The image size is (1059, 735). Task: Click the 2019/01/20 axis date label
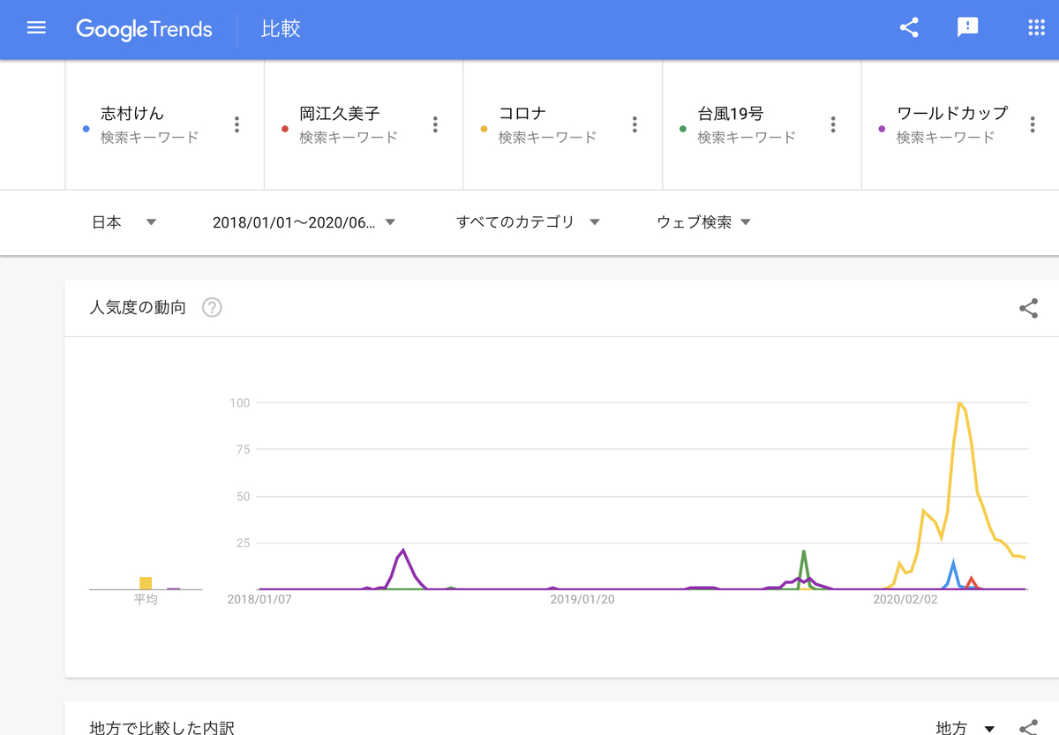(582, 599)
